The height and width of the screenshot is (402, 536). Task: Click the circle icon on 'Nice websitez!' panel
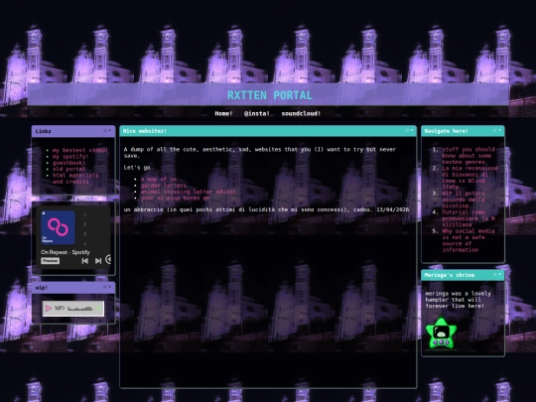click(x=407, y=130)
